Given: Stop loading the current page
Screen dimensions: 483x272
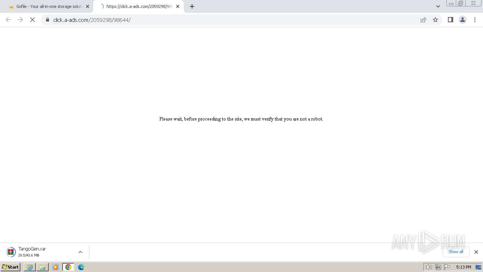Looking at the screenshot, I should pos(32,20).
